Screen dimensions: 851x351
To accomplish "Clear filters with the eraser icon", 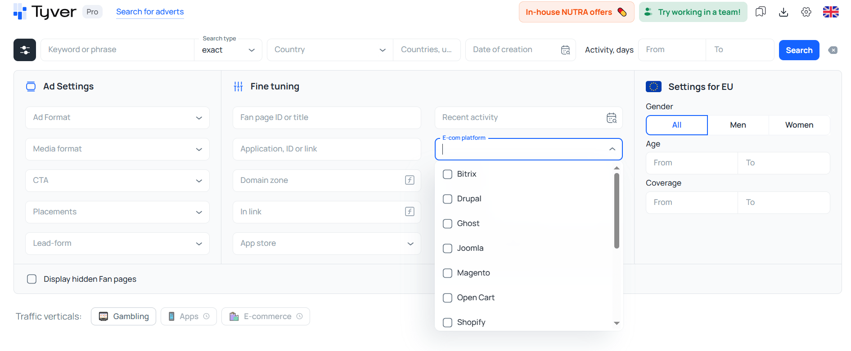I will [833, 50].
